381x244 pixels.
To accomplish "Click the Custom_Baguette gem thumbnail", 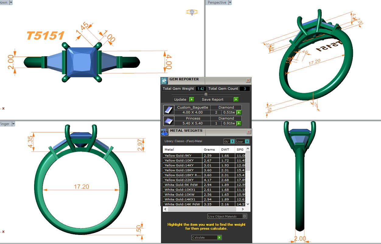I will (x=169, y=110).
